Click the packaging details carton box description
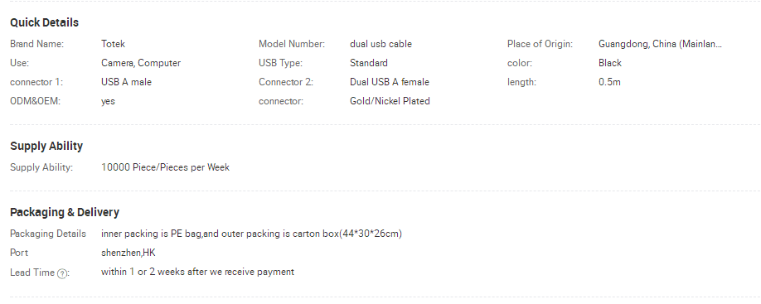The image size is (761, 304). coord(251,234)
